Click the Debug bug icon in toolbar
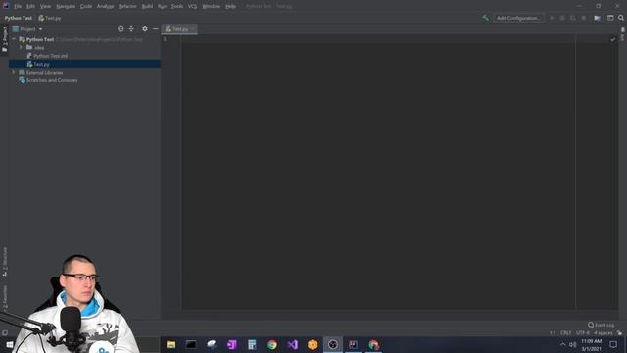The image size is (627, 353). (562, 18)
